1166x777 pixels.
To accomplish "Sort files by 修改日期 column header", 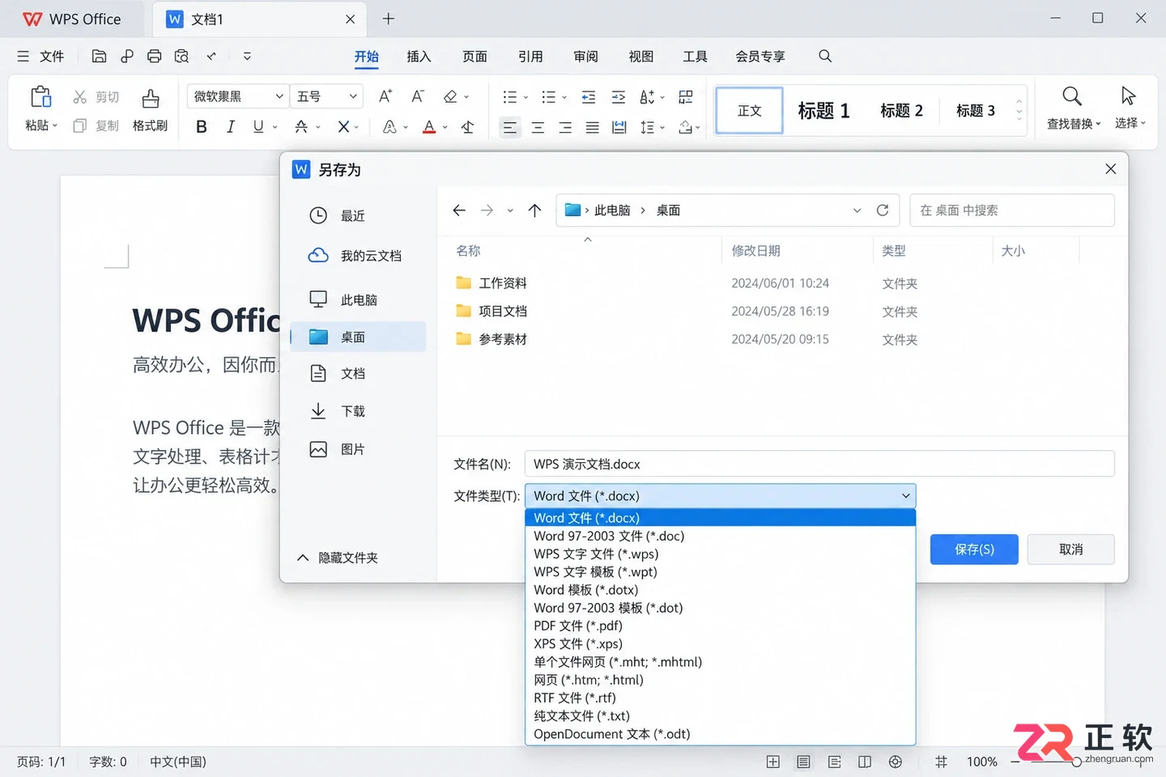I will (x=755, y=251).
